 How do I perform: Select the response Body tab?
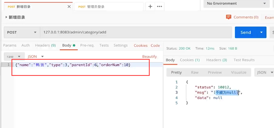click(x=170, y=60)
